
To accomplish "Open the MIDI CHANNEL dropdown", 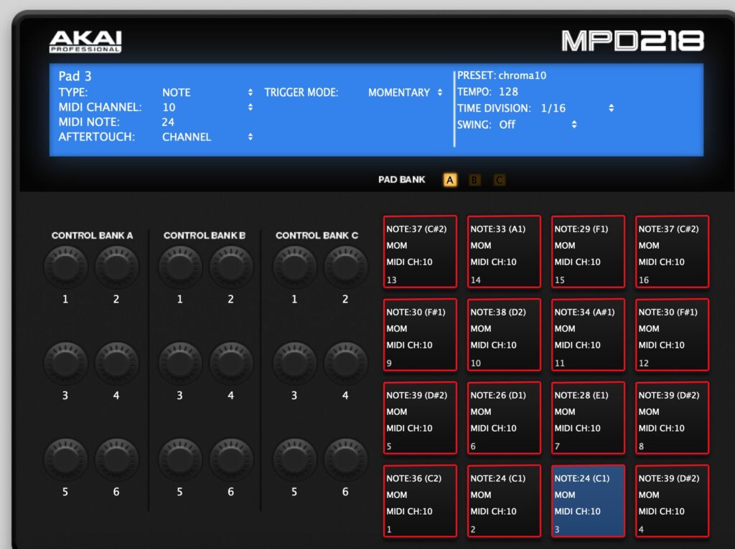I will [x=207, y=108].
